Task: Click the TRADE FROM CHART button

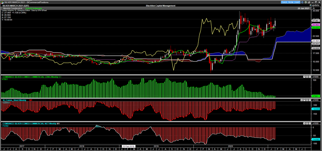Action: tap(291, 2)
